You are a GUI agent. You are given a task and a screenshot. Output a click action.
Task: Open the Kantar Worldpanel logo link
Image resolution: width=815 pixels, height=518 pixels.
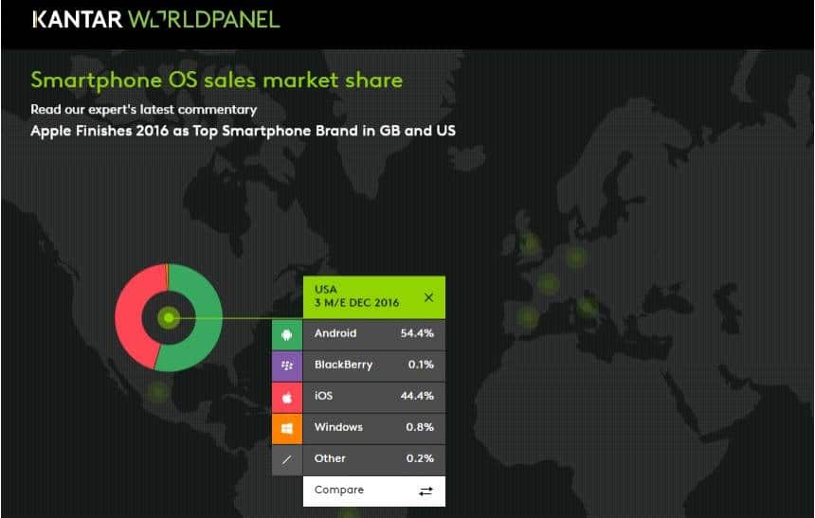(156, 19)
